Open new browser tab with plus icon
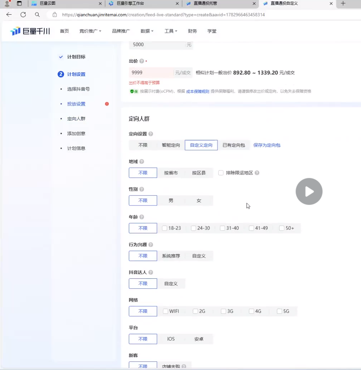 click(343, 4)
